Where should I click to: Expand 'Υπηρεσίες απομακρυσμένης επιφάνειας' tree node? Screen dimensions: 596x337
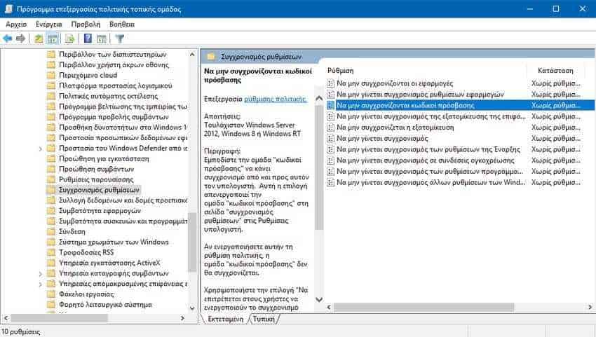click(x=40, y=284)
